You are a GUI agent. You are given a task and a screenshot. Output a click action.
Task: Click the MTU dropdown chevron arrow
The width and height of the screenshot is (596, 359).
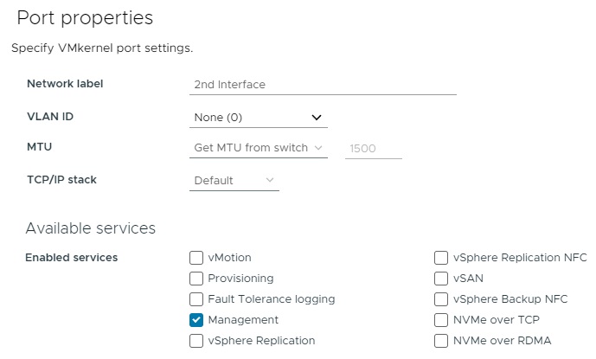pos(318,148)
